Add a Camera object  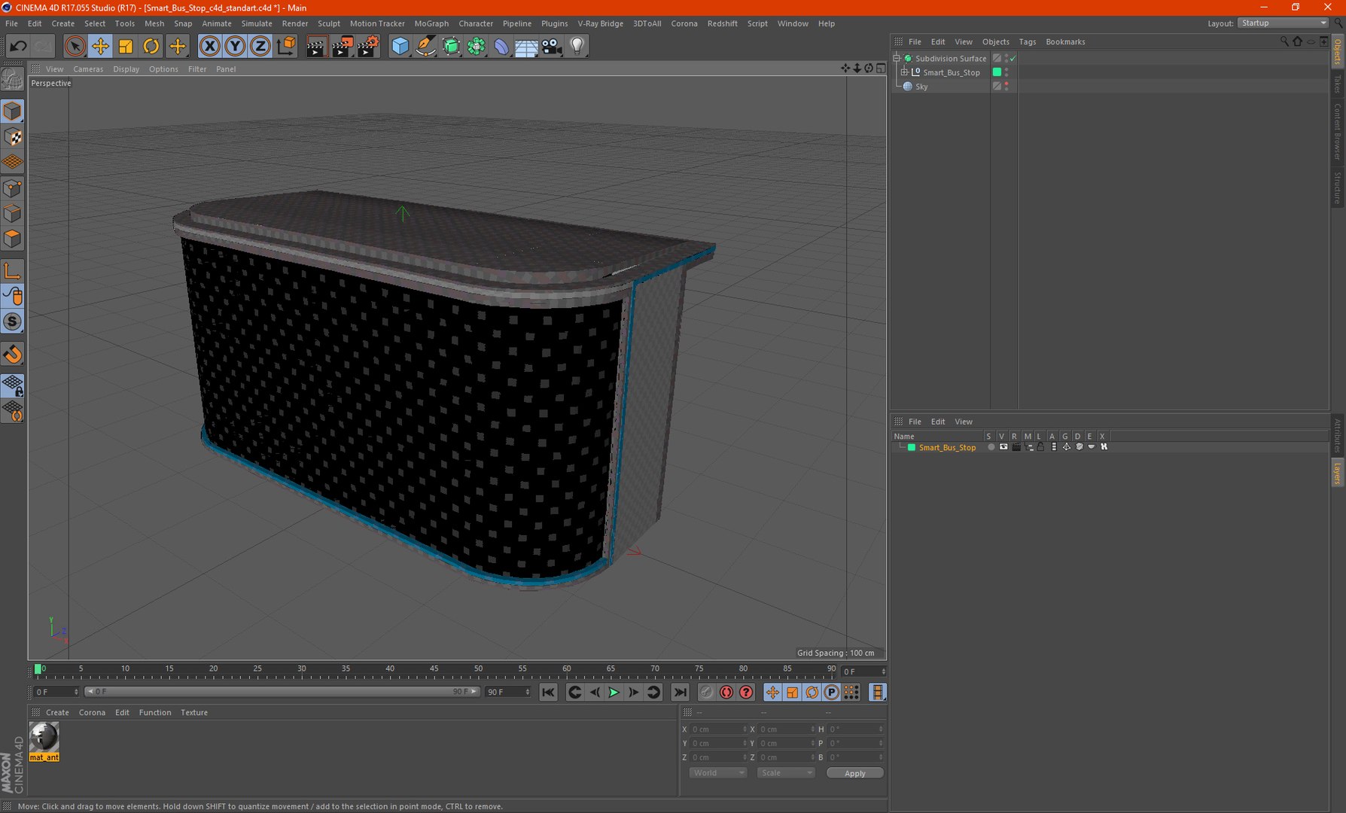(552, 47)
